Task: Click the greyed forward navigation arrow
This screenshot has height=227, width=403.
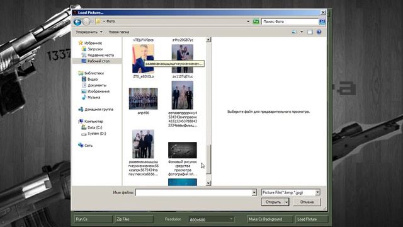Action: tap(86, 22)
